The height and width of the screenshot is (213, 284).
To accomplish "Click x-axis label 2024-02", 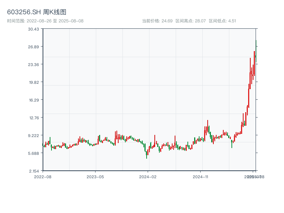I will [148, 177].
